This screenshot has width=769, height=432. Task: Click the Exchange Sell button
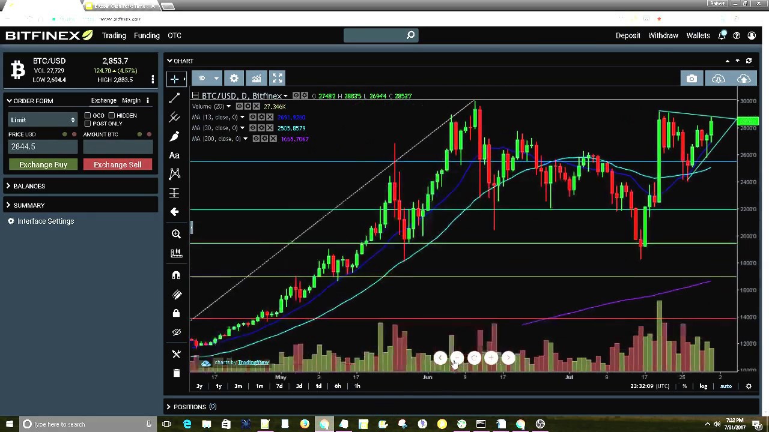coord(118,164)
